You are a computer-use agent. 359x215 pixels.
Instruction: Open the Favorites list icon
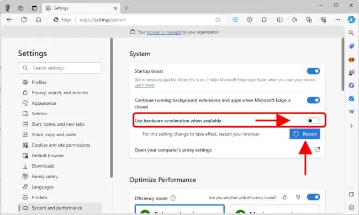[294, 20]
